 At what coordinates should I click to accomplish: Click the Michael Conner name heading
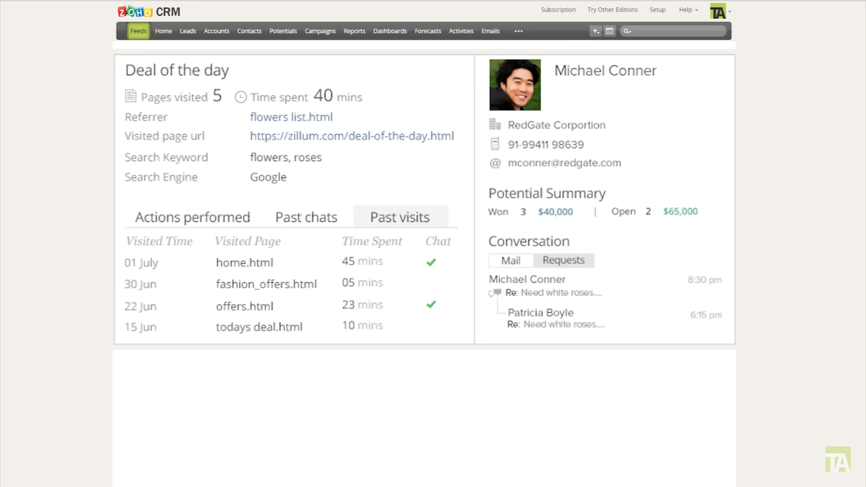point(605,70)
